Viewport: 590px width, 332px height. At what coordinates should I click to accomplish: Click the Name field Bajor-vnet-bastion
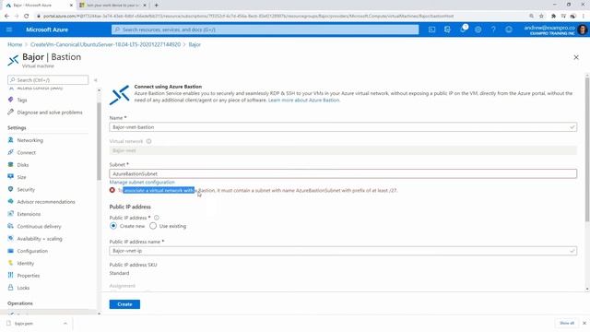(343, 127)
